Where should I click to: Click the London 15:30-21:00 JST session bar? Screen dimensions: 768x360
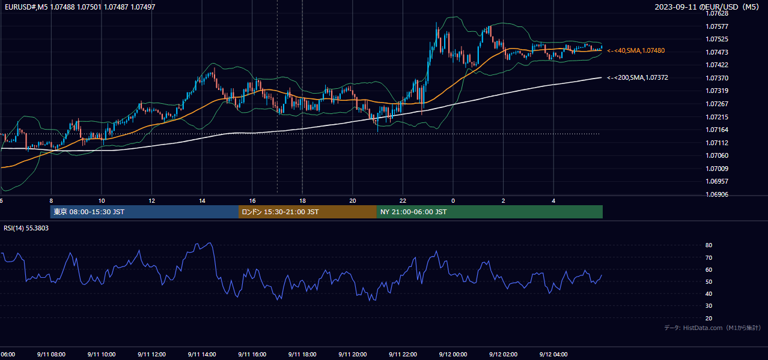(x=308, y=212)
